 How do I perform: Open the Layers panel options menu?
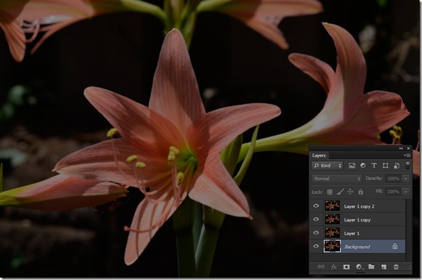(x=408, y=155)
